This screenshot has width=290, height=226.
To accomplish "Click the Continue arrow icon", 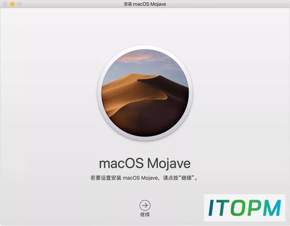I will [145, 205].
